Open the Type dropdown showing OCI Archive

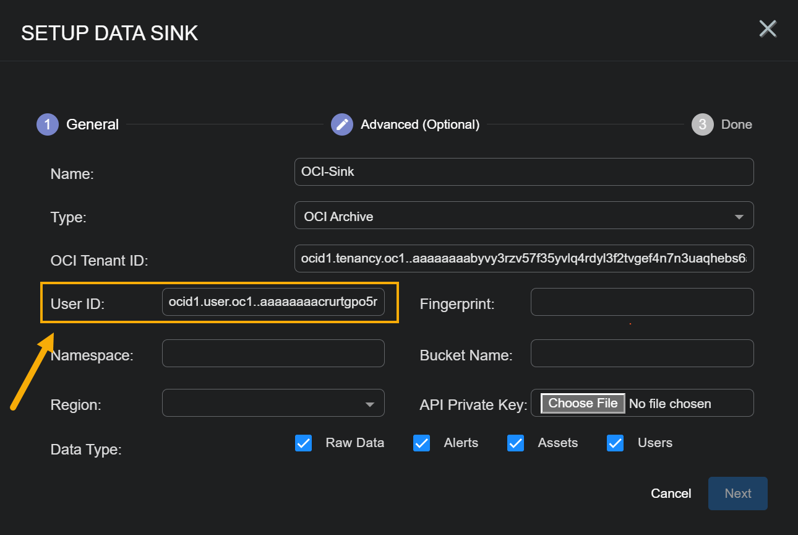click(523, 215)
